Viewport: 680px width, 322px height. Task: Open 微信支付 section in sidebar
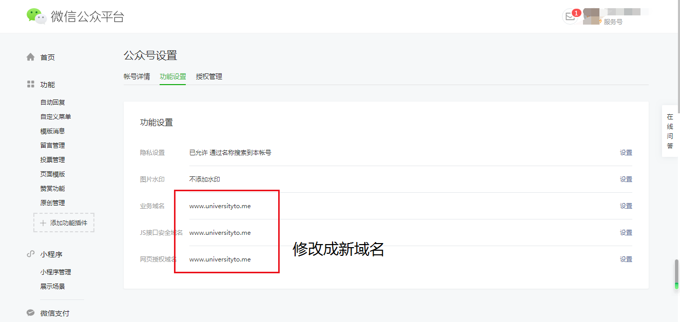click(x=55, y=313)
